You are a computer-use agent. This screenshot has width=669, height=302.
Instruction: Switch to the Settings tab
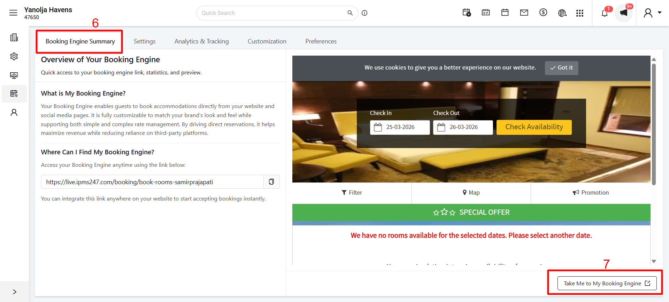[x=145, y=41]
